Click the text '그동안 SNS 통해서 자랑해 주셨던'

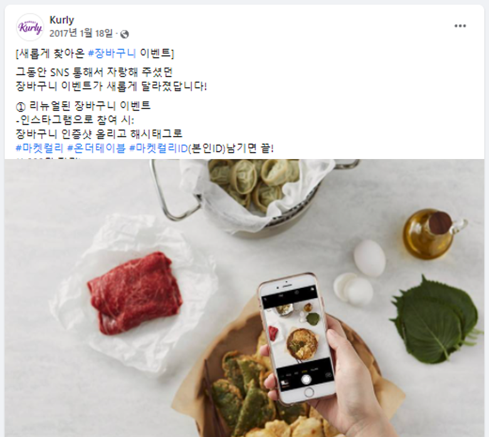tap(94, 72)
